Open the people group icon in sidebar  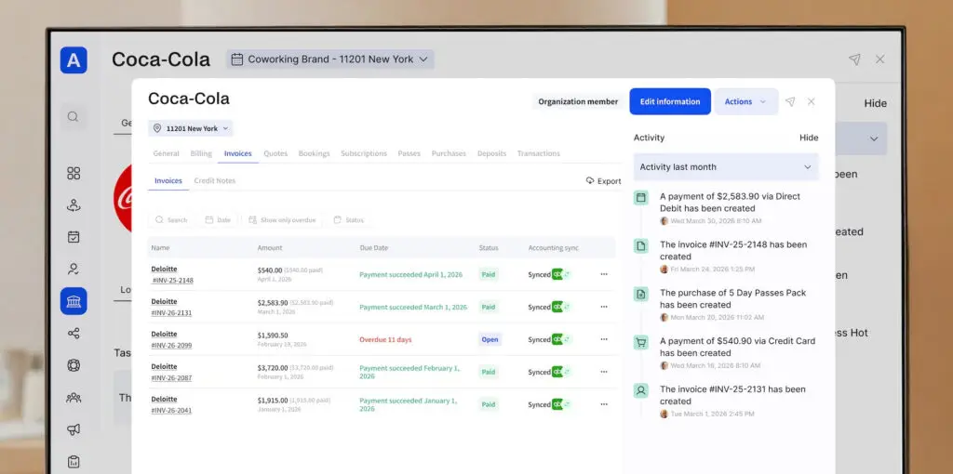[74, 398]
